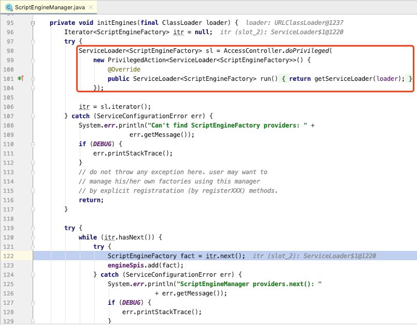This screenshot has width=417, height=325.
Task: Collapse the code fold starting at line 99
Action: pyautogui.click(x=34, y=60)
